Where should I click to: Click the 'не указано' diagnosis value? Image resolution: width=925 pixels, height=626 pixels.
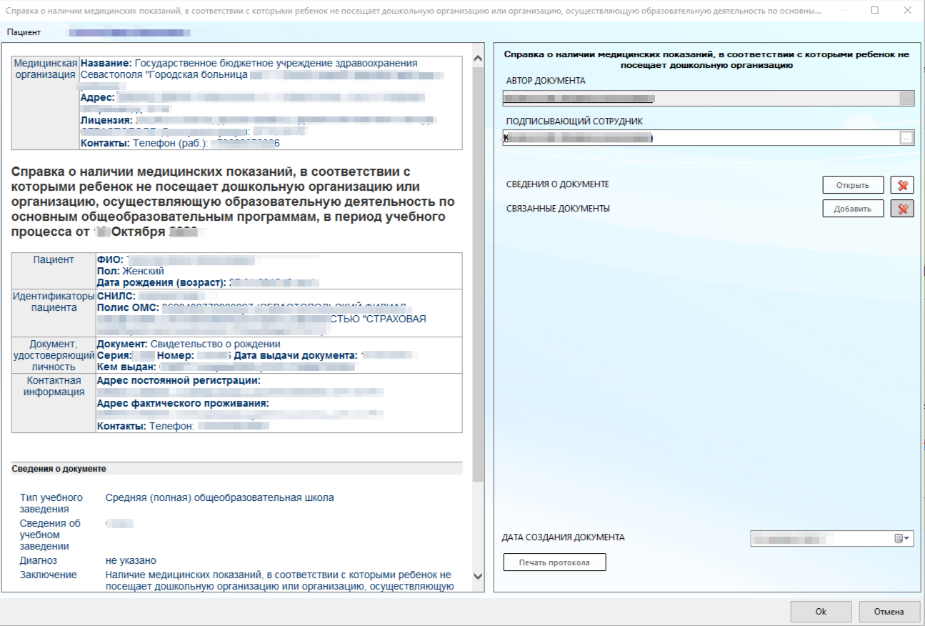click(131, 560)
